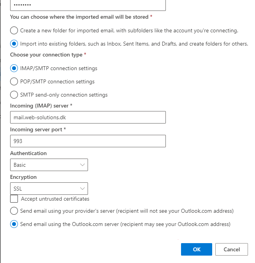Open the Authentication dropdown showing Basic
The image size is (255, 263).
(x=49, y=165)
